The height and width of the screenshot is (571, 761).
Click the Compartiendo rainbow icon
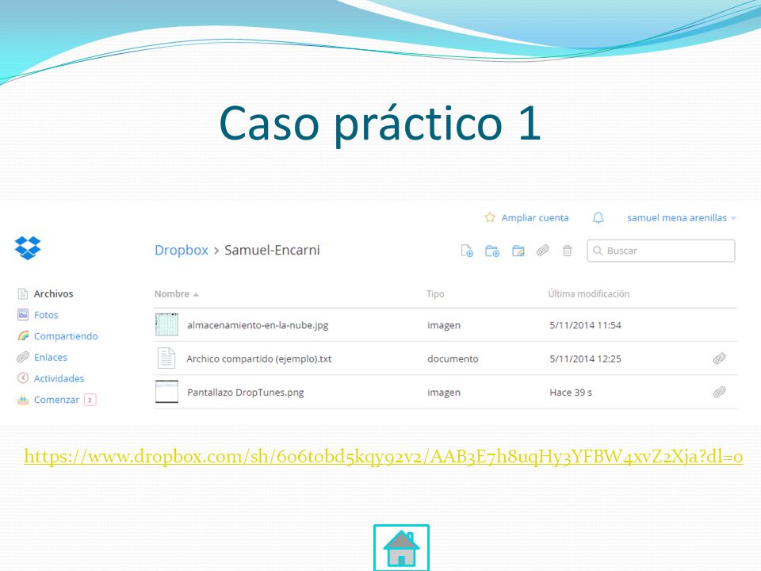point(23,336)
